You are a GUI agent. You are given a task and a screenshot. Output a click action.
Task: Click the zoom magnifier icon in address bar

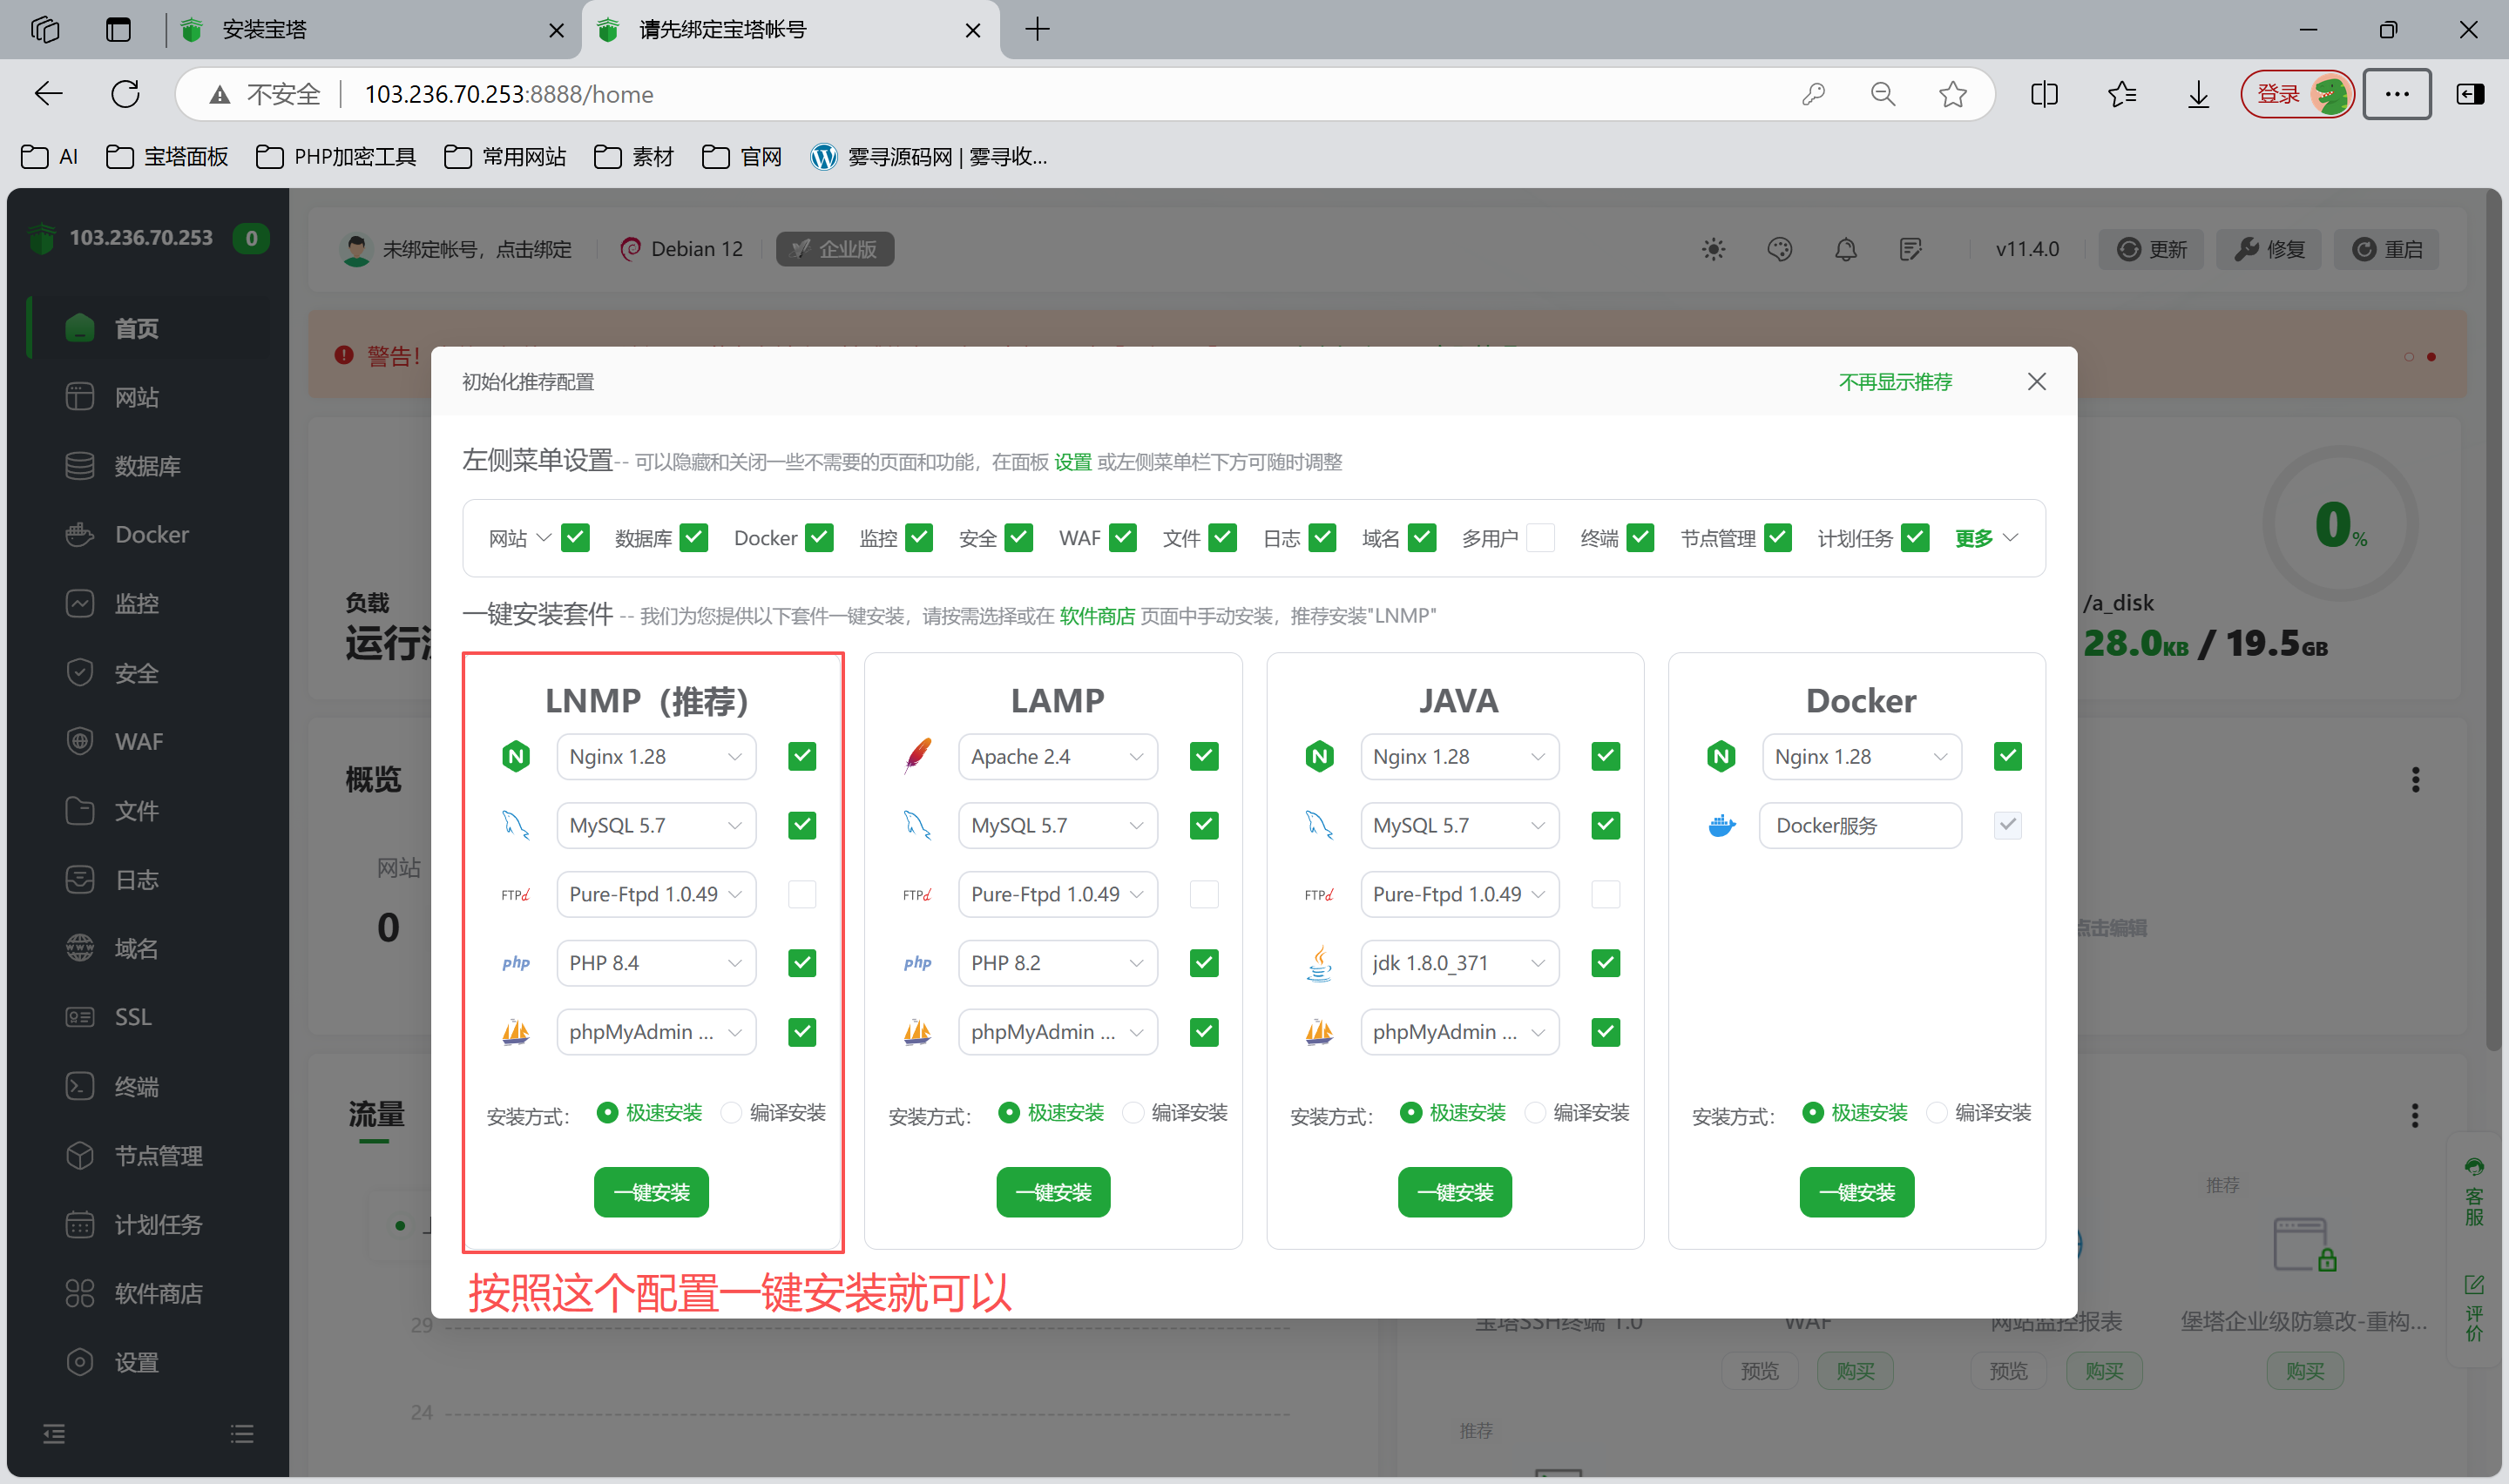point(1883,94)
